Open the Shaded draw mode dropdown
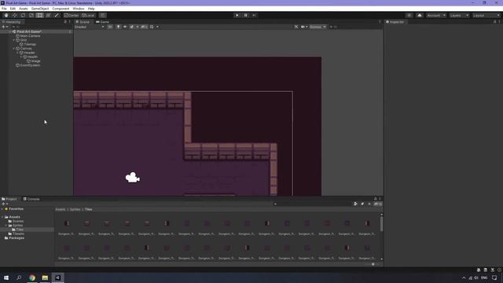 pyautogui.click(x=90, y=27)
